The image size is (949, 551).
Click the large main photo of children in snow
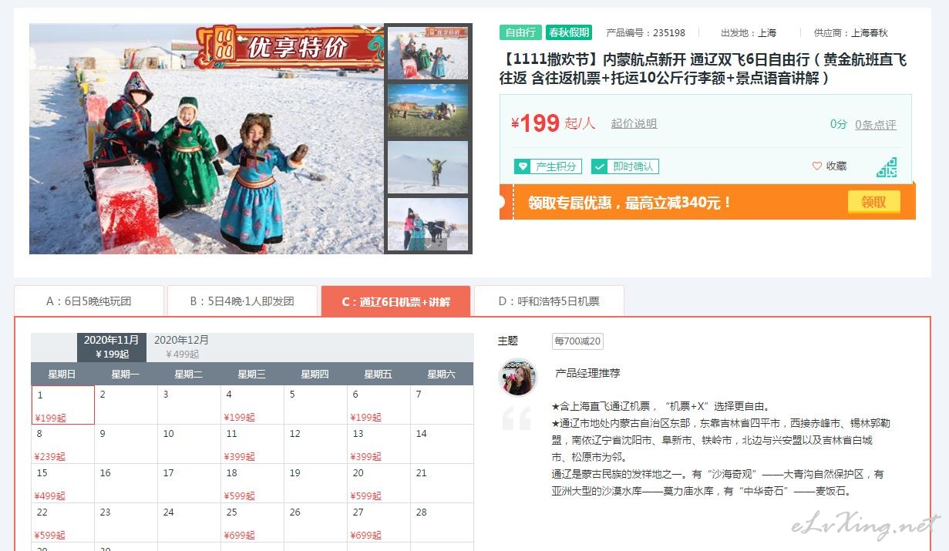pos(207,139)
